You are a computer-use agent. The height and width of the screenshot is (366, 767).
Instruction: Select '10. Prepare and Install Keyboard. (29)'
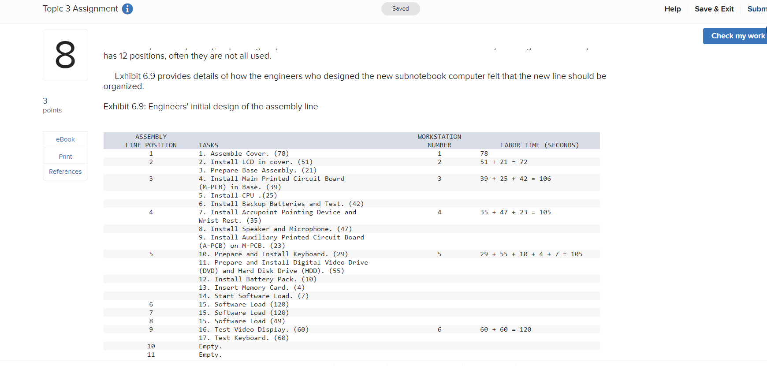point(273,254)
